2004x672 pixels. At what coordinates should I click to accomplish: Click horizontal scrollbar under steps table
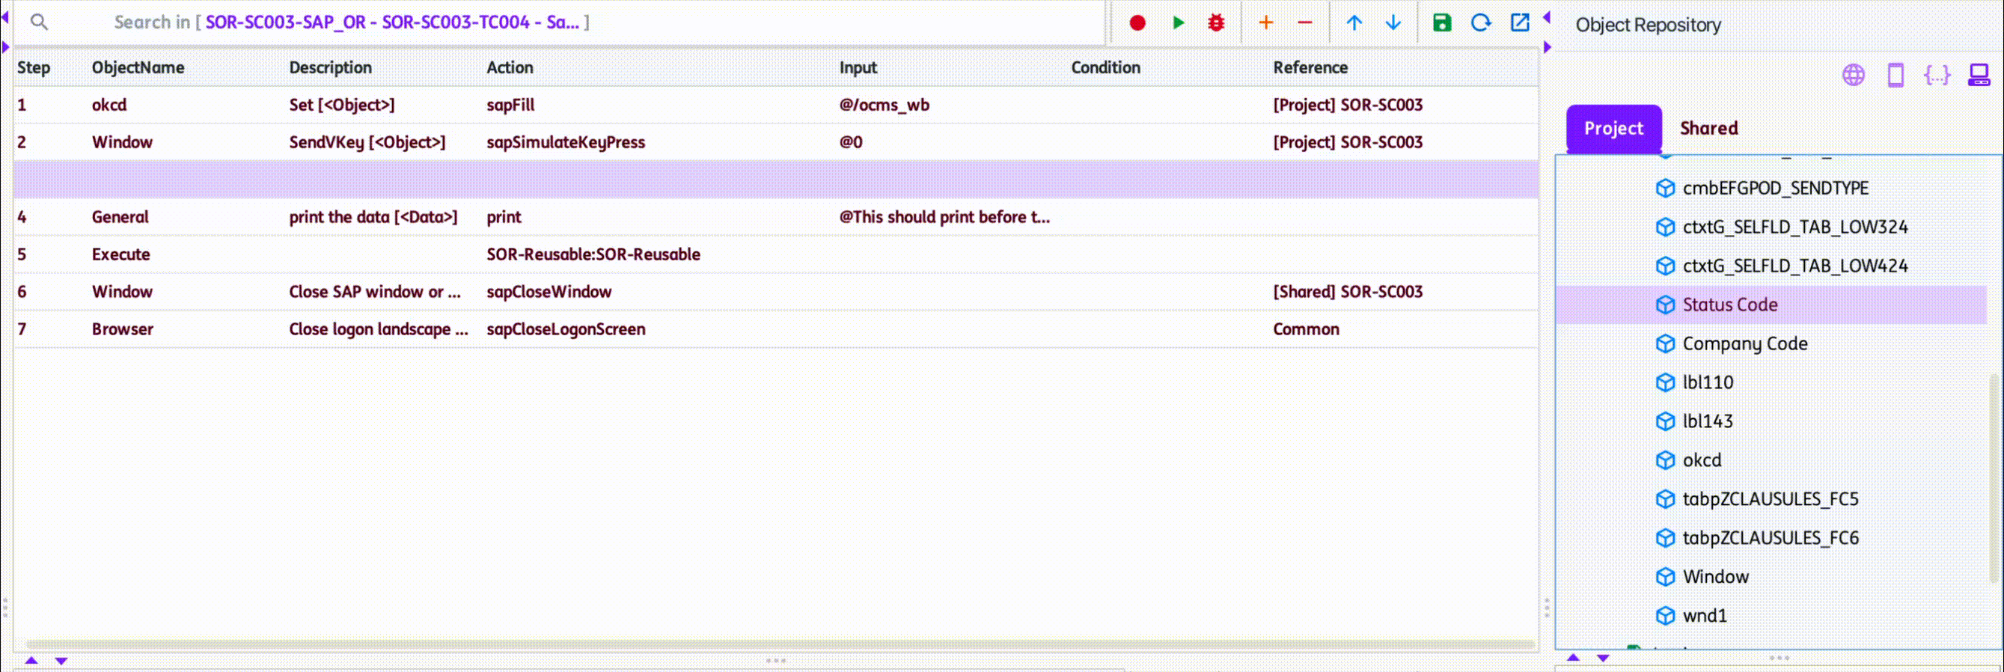coord(780,644)
